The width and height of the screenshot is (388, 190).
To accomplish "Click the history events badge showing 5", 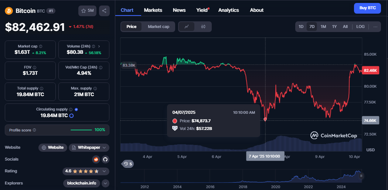I will pos(127,163).
